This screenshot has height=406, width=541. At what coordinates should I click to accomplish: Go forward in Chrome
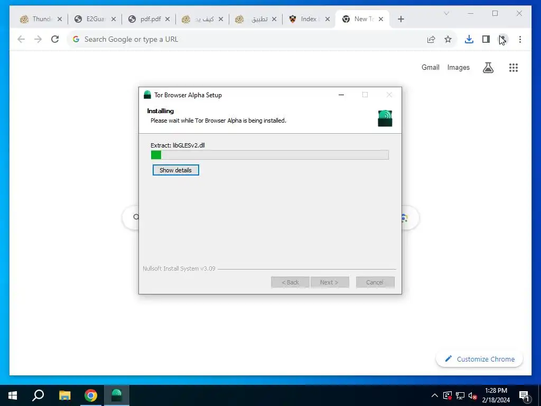[38, 39]
